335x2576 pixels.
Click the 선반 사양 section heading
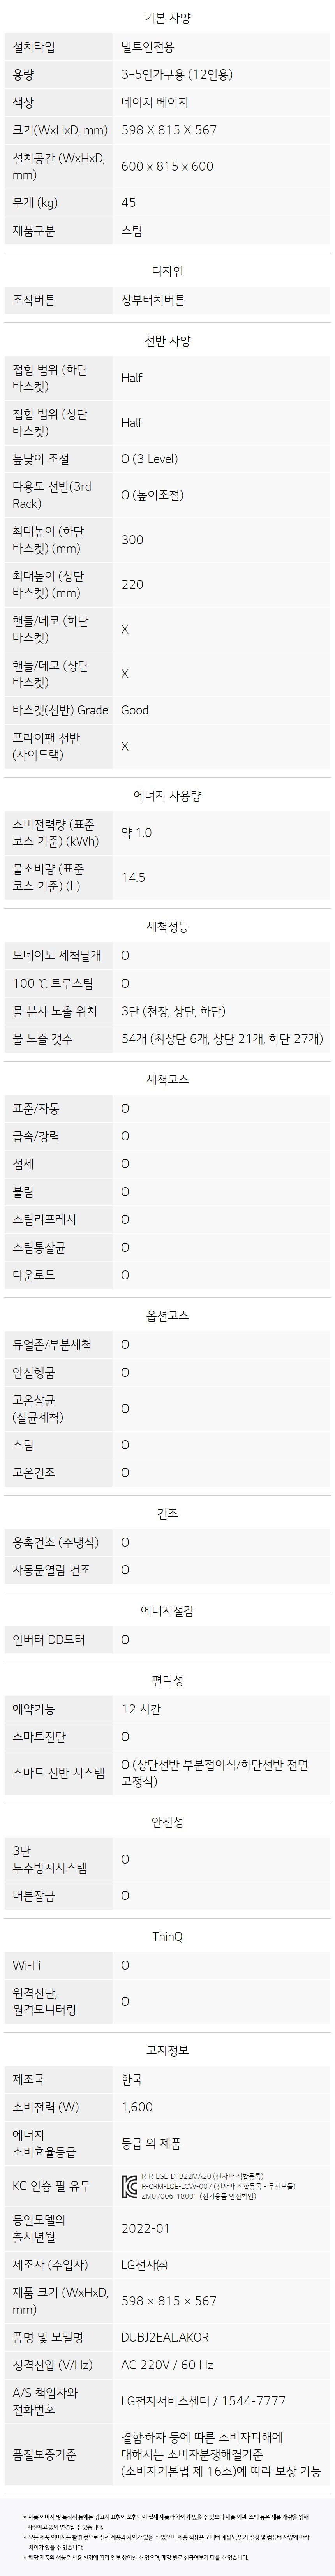167,341
